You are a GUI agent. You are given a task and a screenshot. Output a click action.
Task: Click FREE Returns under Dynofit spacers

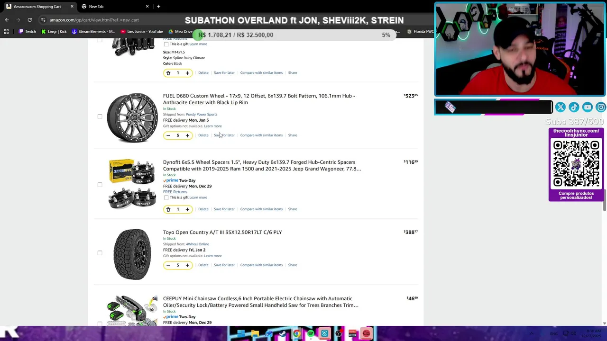(175, 192)
